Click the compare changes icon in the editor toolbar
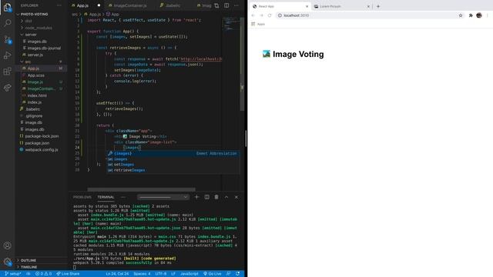Viewport: 493px width, 277px height. pyautogui.click(x=216, y=5)
